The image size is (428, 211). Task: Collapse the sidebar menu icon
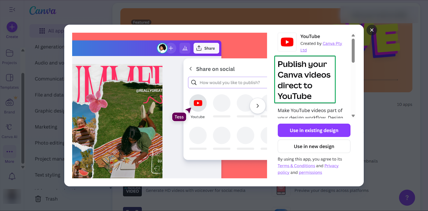12,10
